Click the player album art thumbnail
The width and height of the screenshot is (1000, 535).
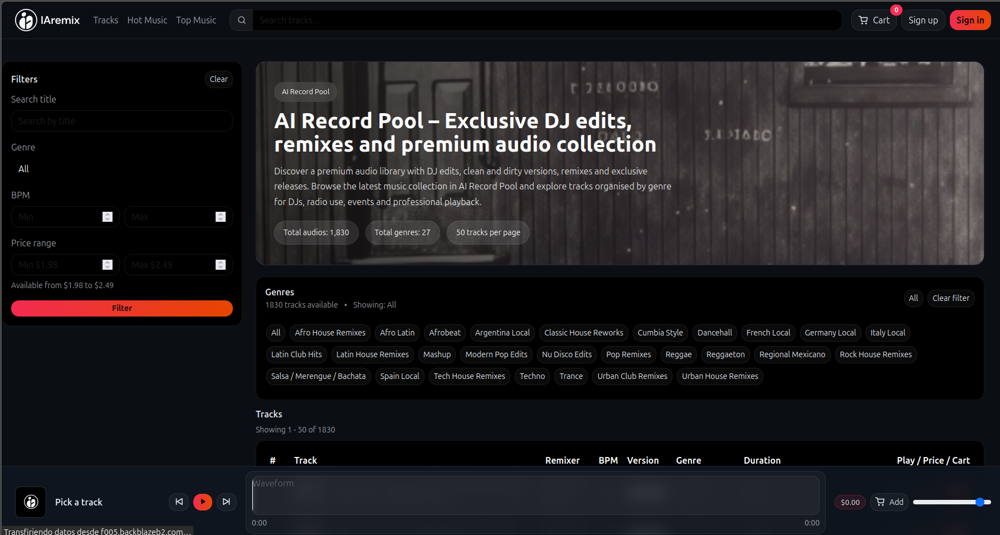tap(31, 502)
